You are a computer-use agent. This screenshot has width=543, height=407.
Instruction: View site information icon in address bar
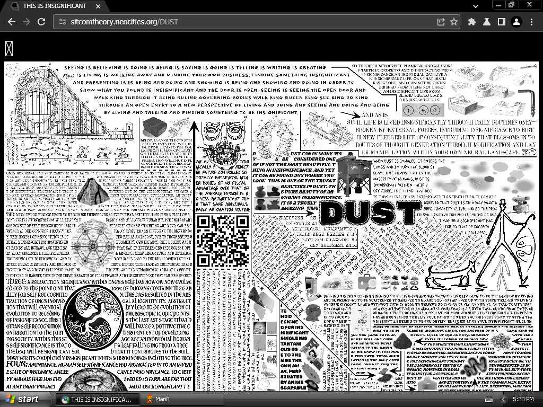pyautogui.click(x=63, y=22)
